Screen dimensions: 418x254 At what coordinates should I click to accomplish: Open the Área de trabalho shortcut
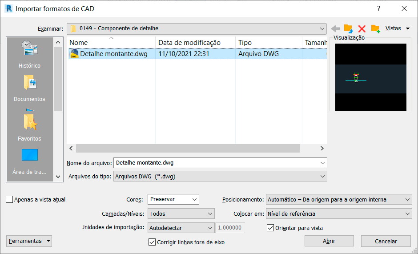pyautogui.click(x=30, y=161)
